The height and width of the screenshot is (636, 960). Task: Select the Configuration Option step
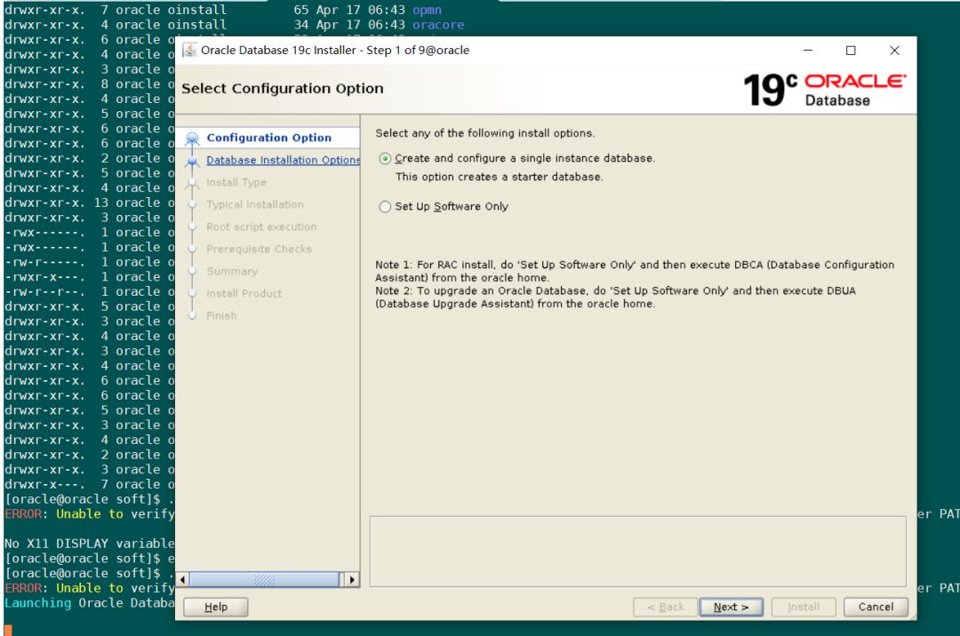(x=268, y=138)
